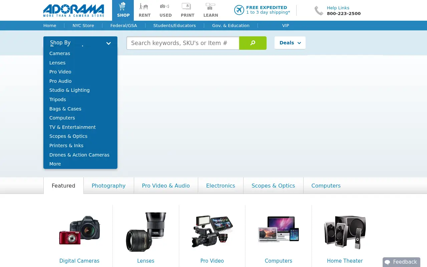Image resolution: width=427 pixels, height=267 pixels.
Task: Choose Pro Video in Shop By menu
Action: [60, 72]
